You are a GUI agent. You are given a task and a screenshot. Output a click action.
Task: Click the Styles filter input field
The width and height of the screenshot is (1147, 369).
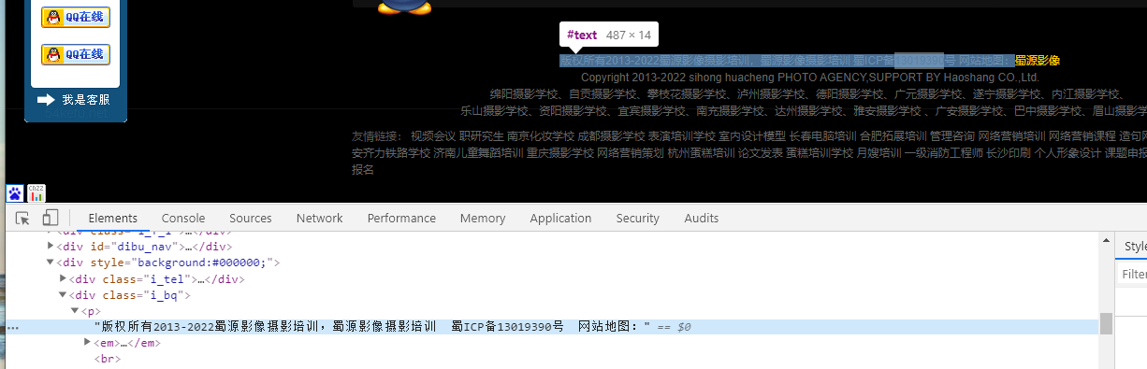coord(1133,275)
